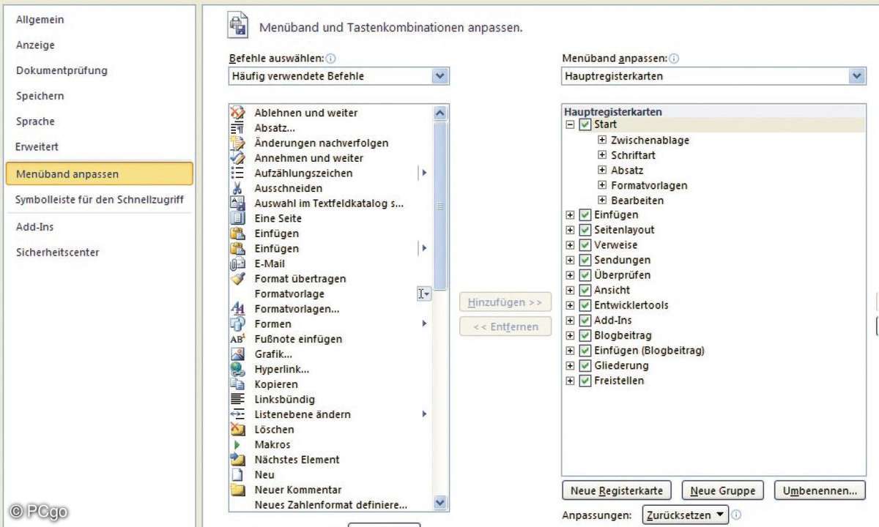Disable the Sendungen tab checkbox
This screenshot has width=879, height=527.
pos(585,261)
